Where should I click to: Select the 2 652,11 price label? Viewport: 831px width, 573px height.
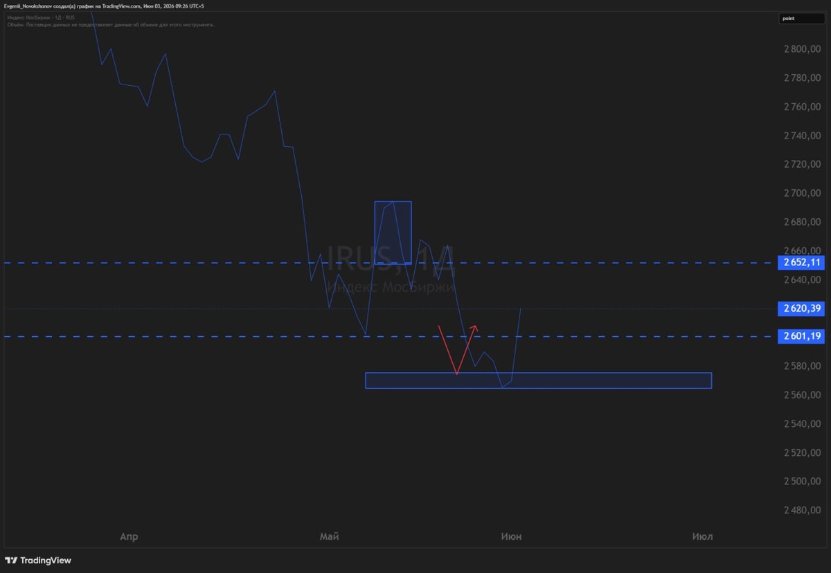point(801,263)
